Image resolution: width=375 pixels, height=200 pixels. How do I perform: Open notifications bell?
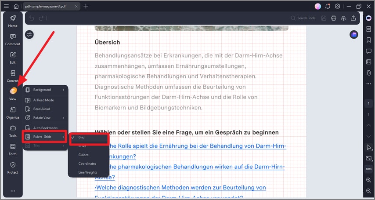click(328, 7)
